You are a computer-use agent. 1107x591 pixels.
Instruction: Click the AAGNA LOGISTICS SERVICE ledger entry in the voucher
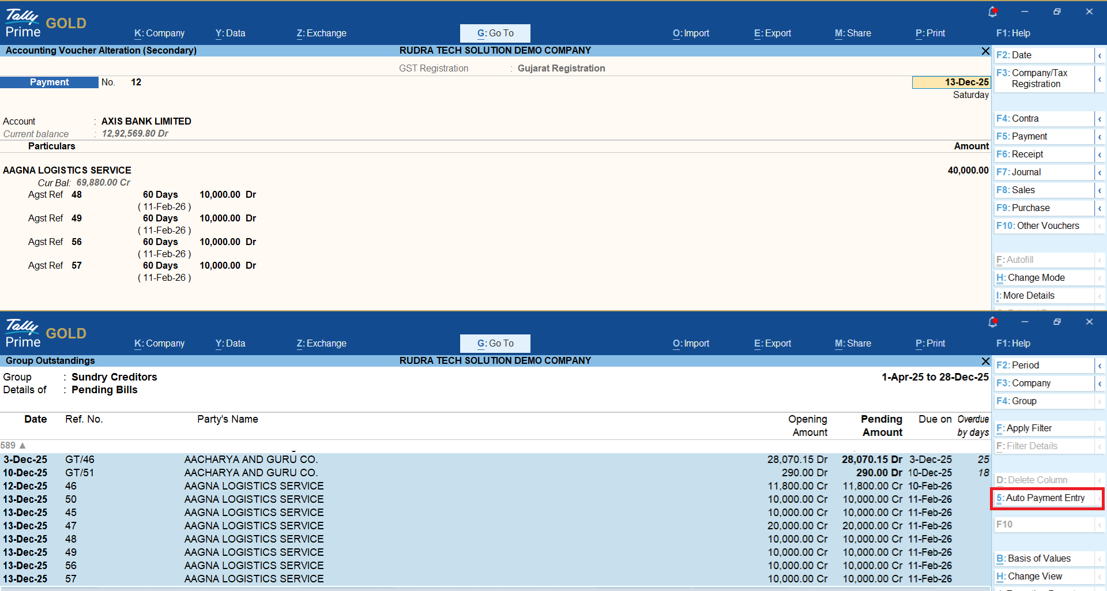pos(67,171)
